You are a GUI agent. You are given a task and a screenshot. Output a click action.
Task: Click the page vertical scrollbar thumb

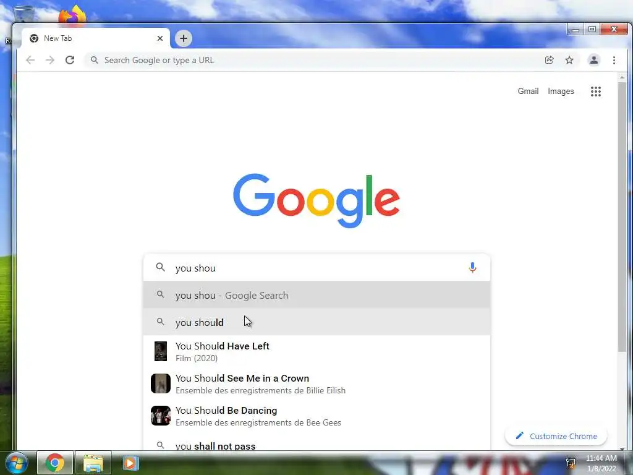tap(622, 217)
